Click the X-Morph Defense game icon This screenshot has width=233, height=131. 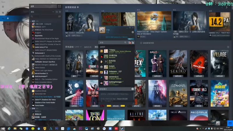[101, 78]
